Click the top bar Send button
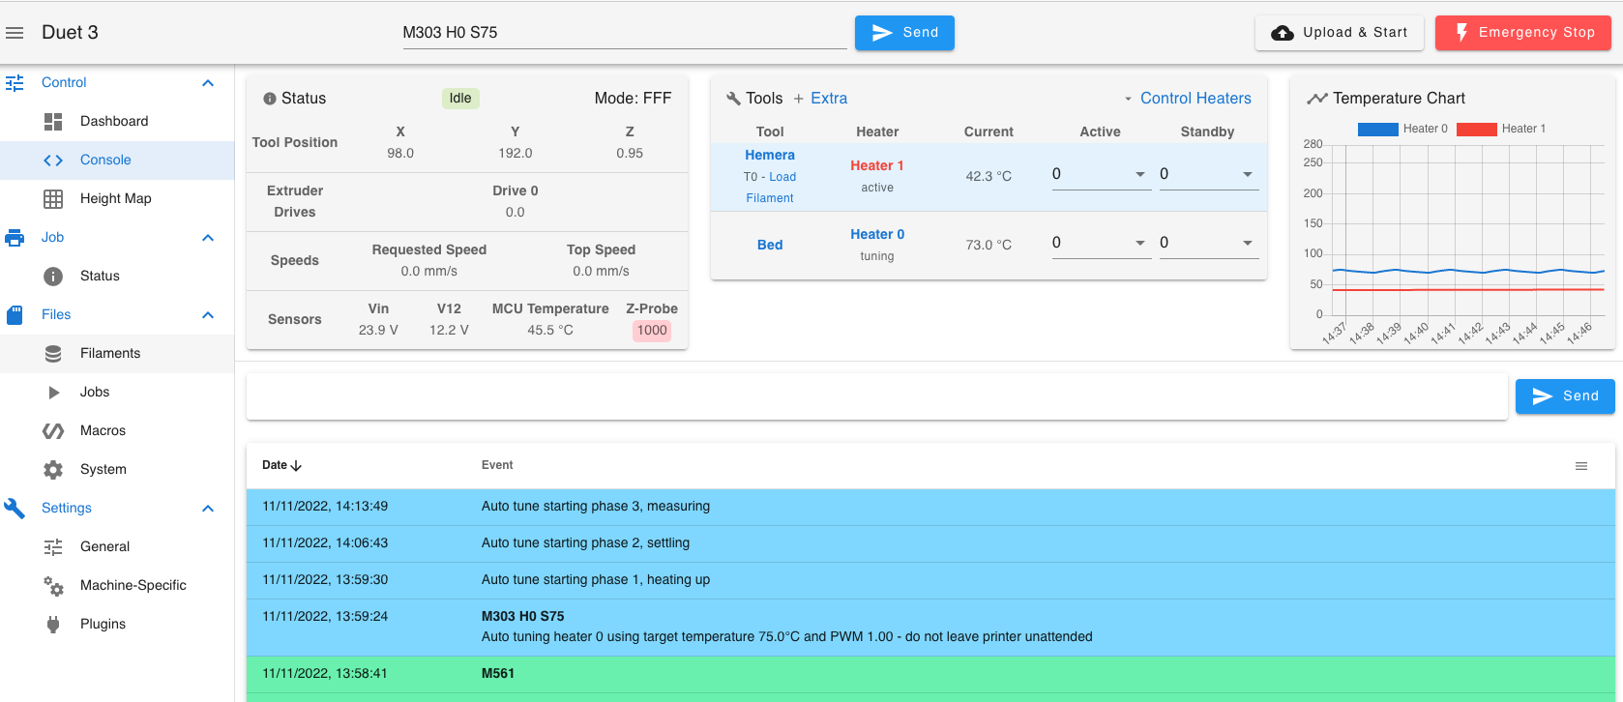This screenshot has width=1623, height=702. [904, 33]
